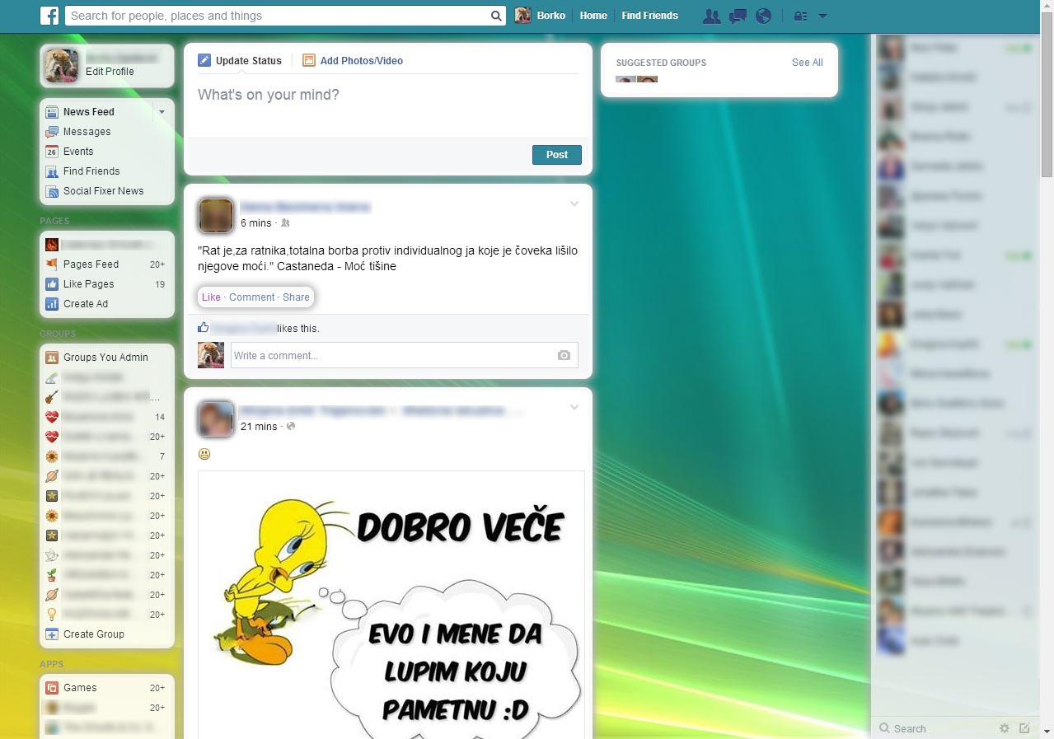This screenshot has width=1054, height=739.
Task: Switch to Add Photos/Video tab
Action: pos(353,60)
